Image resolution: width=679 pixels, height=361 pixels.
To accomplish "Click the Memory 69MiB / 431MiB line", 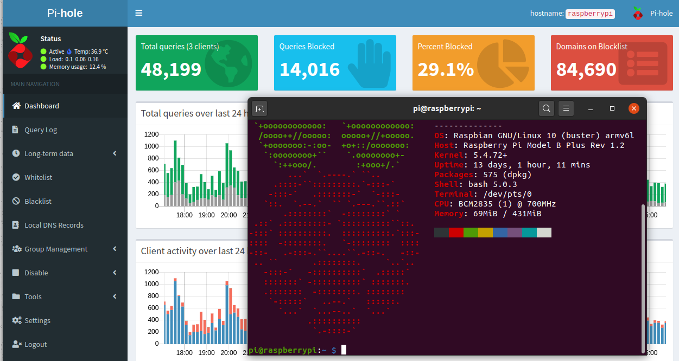I will pyautogui.click(x=487, y=214).
